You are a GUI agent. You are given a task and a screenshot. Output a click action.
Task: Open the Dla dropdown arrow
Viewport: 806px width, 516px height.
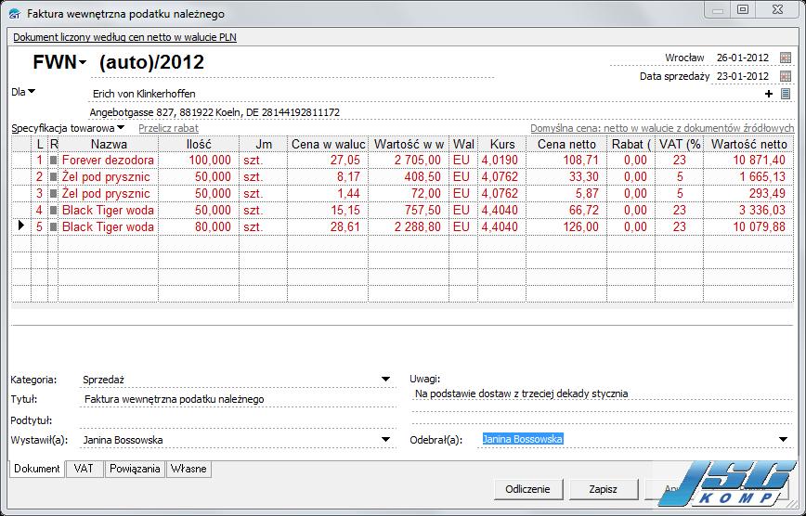[x=32, y=92]
